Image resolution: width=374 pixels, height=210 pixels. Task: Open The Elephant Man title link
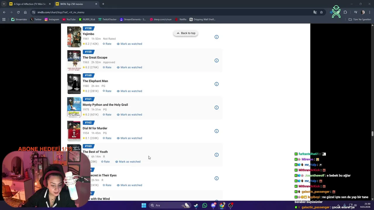[x=95, y=81]
